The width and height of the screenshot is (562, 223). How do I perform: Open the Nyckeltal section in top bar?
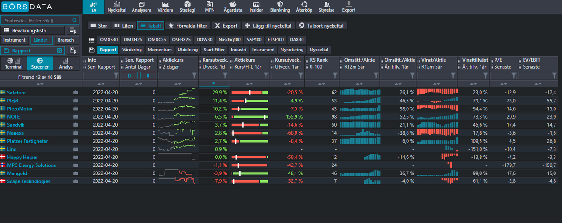pos(117,7)
